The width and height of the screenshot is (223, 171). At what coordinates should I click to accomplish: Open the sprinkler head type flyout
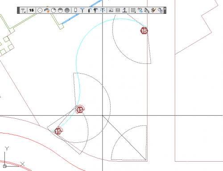click(x=23, y=10)
